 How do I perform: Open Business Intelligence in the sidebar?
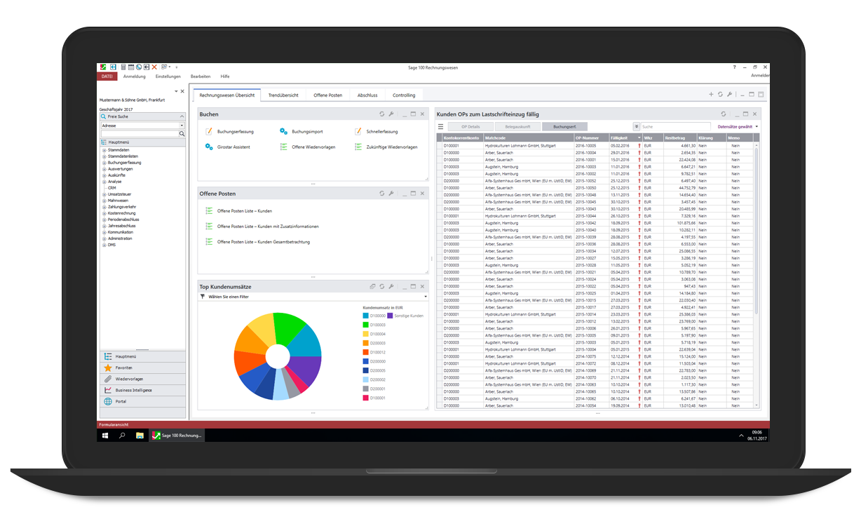pyautogui.click(x=133, y=390)
